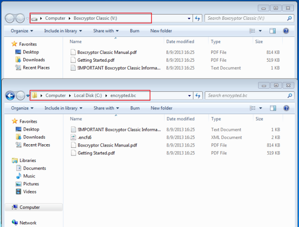This screenshot has width=299, height=227.
Task: Open Organize menu in Boxcryptor Classic window
Action: click(x=22, y=31)
